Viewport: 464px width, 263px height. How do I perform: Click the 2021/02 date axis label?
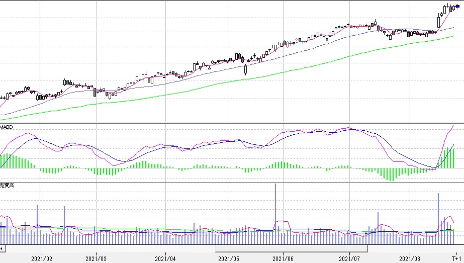(x=41, y=258)
